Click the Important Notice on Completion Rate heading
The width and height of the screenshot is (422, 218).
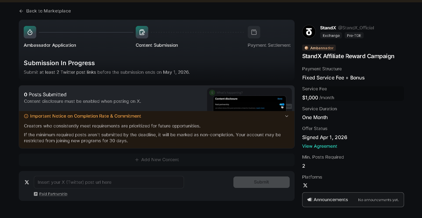pos(86,116)
